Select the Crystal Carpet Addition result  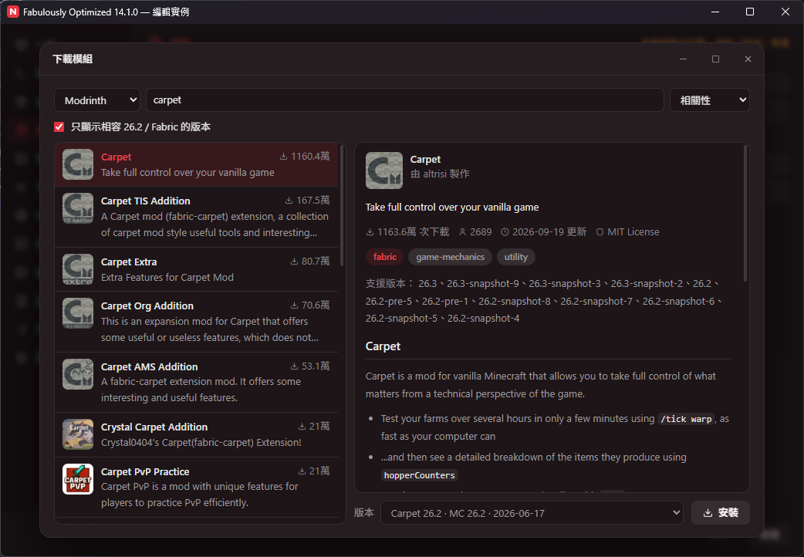point(197,434)
